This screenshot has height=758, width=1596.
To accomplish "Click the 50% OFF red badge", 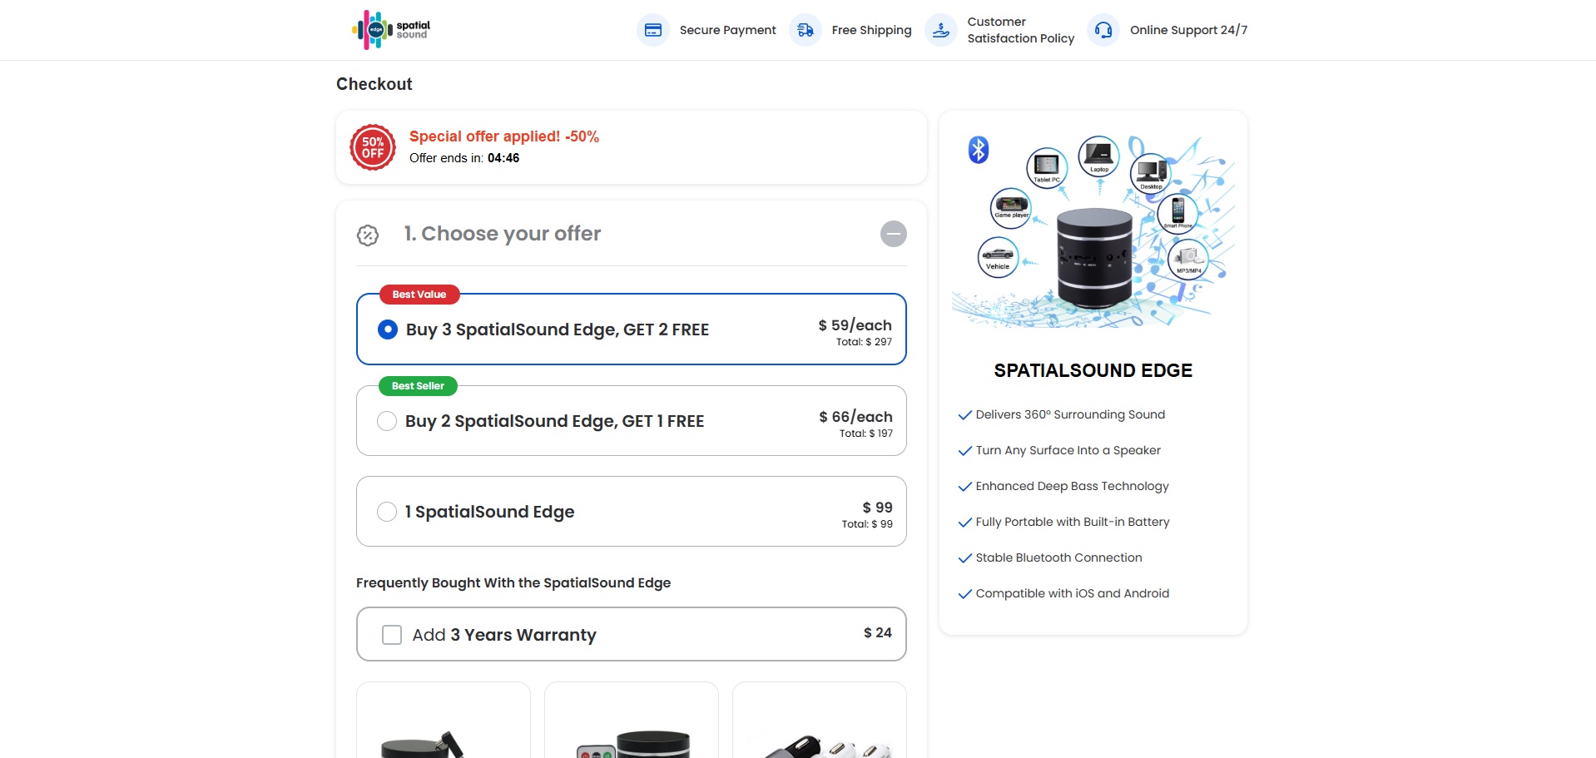I will click(x=373, y=147).
